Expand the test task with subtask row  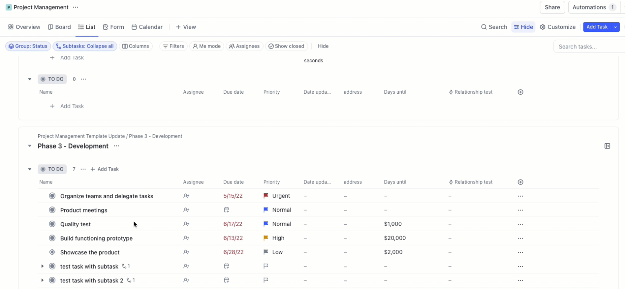42,266
